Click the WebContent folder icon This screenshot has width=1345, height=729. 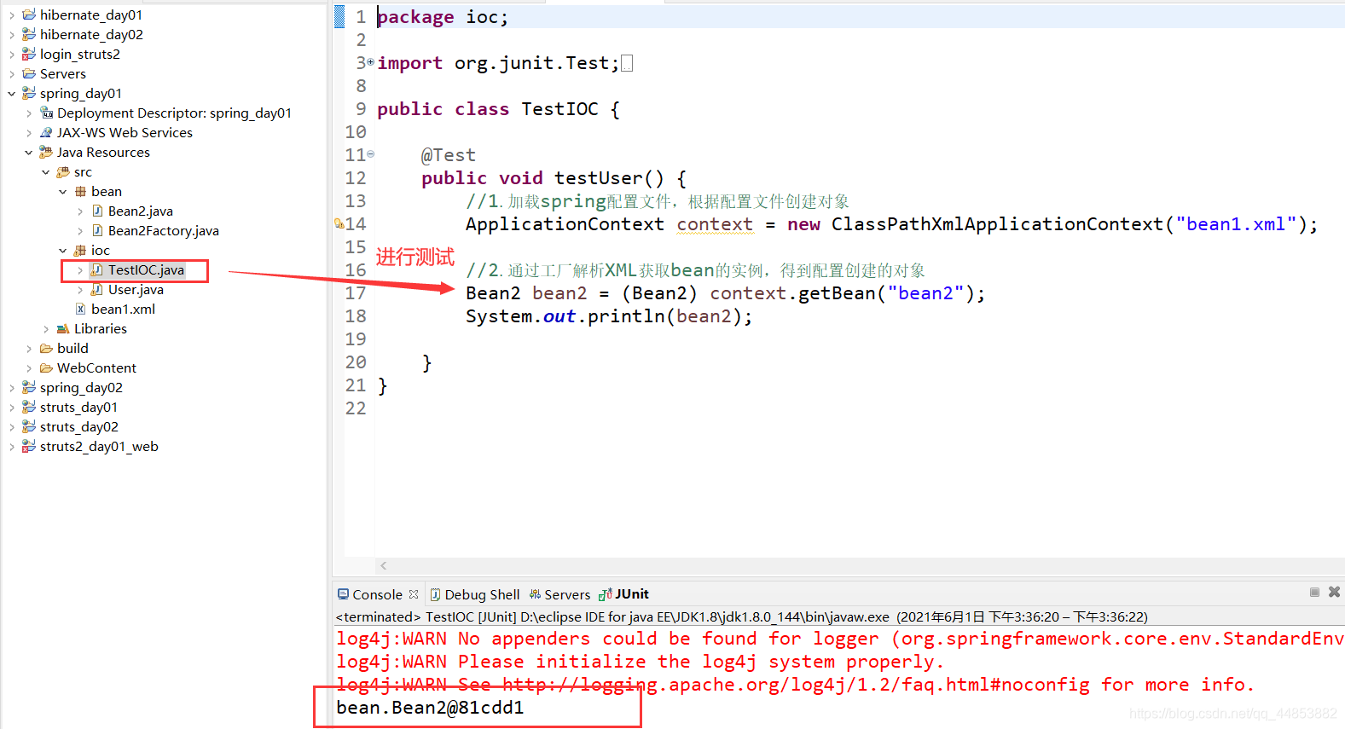pyautogui.click(x=46, y=367)
